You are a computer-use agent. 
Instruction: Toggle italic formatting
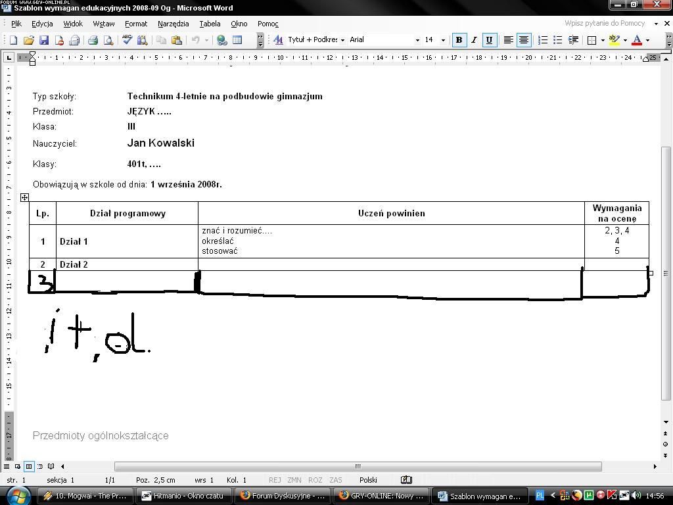click(x=474, y=40)
